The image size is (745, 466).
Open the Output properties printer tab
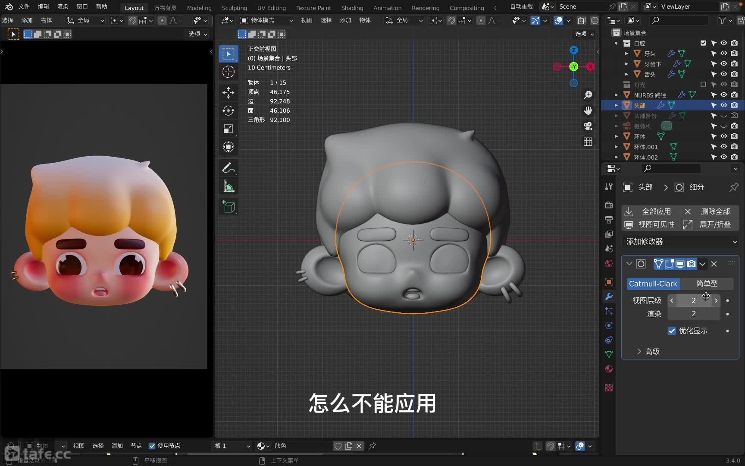(x=609, y=220)
